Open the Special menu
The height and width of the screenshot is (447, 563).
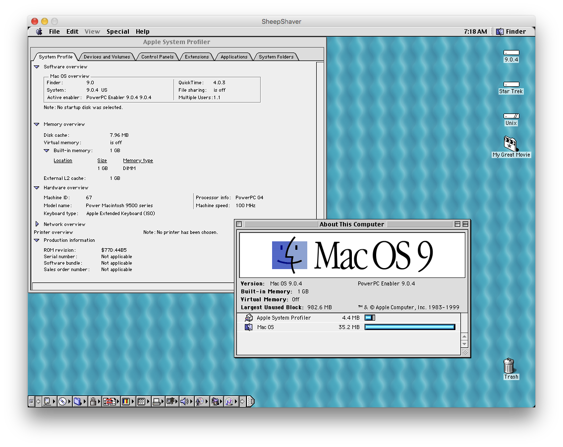[x=118, y=32]
